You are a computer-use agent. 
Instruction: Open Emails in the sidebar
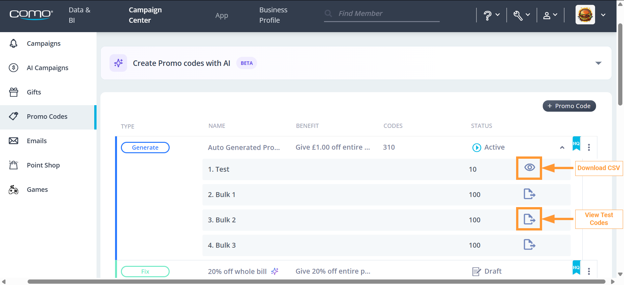click(x=48, y=141)
